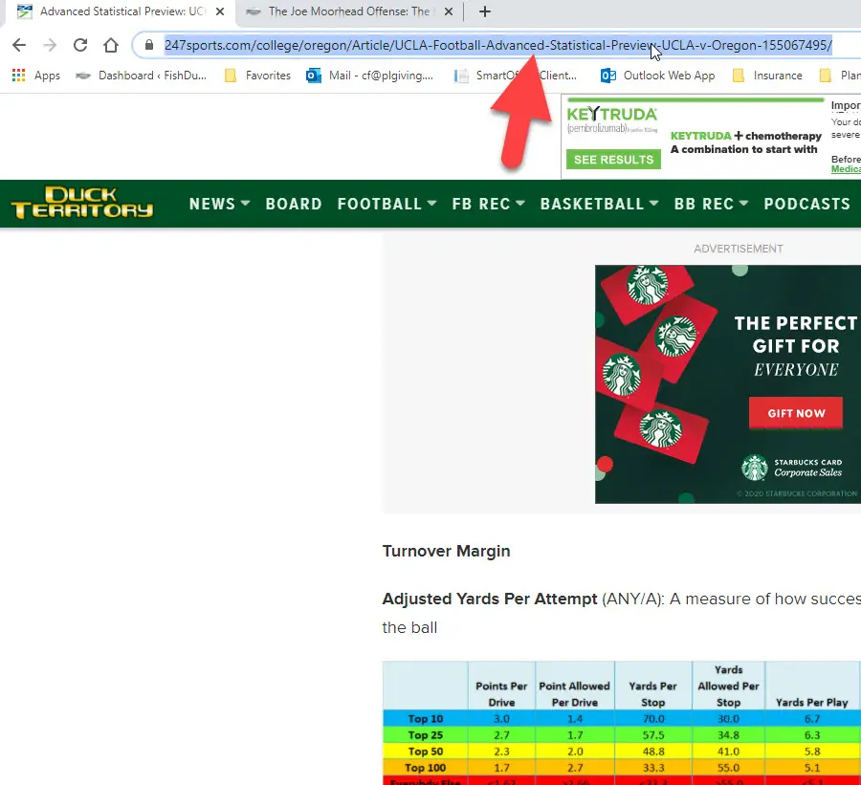Click the URL address bar
Image resolution: width=861 pixels, height=785 pixels.
click(497, 45)
